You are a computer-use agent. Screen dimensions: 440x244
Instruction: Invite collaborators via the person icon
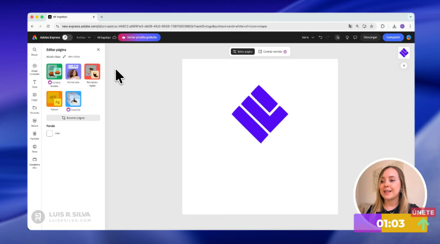tap(338, 37)
